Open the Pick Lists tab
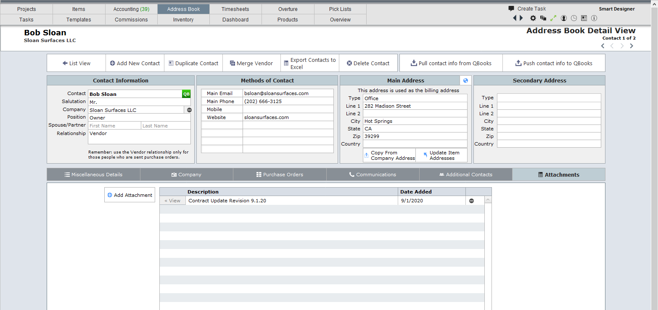Screen dimensions: 658x310 (x=340, y=9)
